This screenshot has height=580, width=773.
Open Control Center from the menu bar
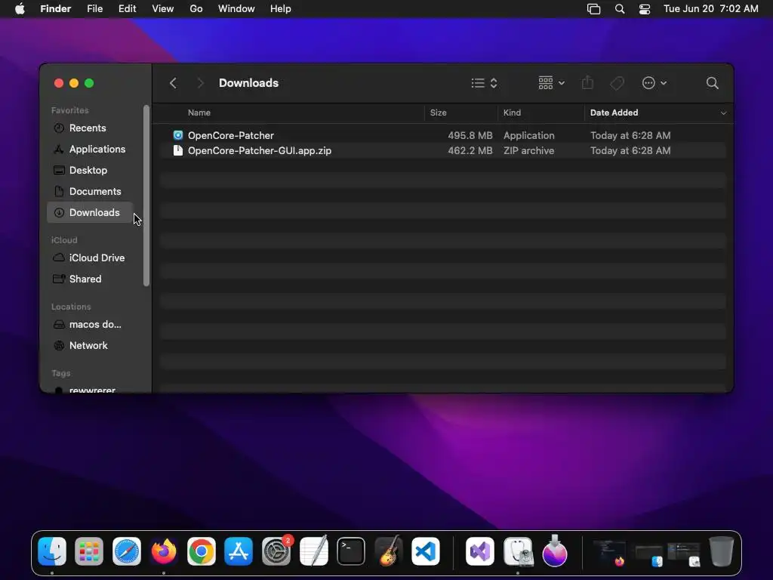pos(645,9)
